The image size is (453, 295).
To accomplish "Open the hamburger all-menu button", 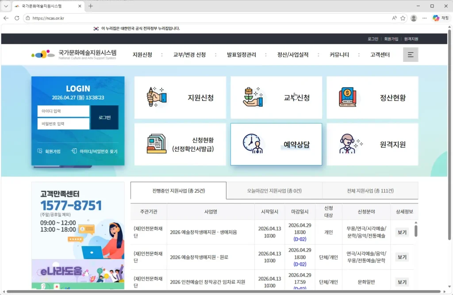I will point(410,54).
